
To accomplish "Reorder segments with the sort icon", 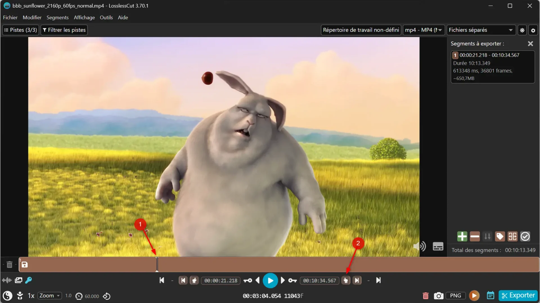I will 487,237.
